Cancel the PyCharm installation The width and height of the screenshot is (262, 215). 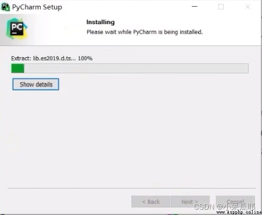[x=235, y=202]
